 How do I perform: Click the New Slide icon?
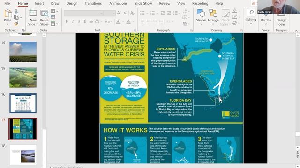(33, 13)
